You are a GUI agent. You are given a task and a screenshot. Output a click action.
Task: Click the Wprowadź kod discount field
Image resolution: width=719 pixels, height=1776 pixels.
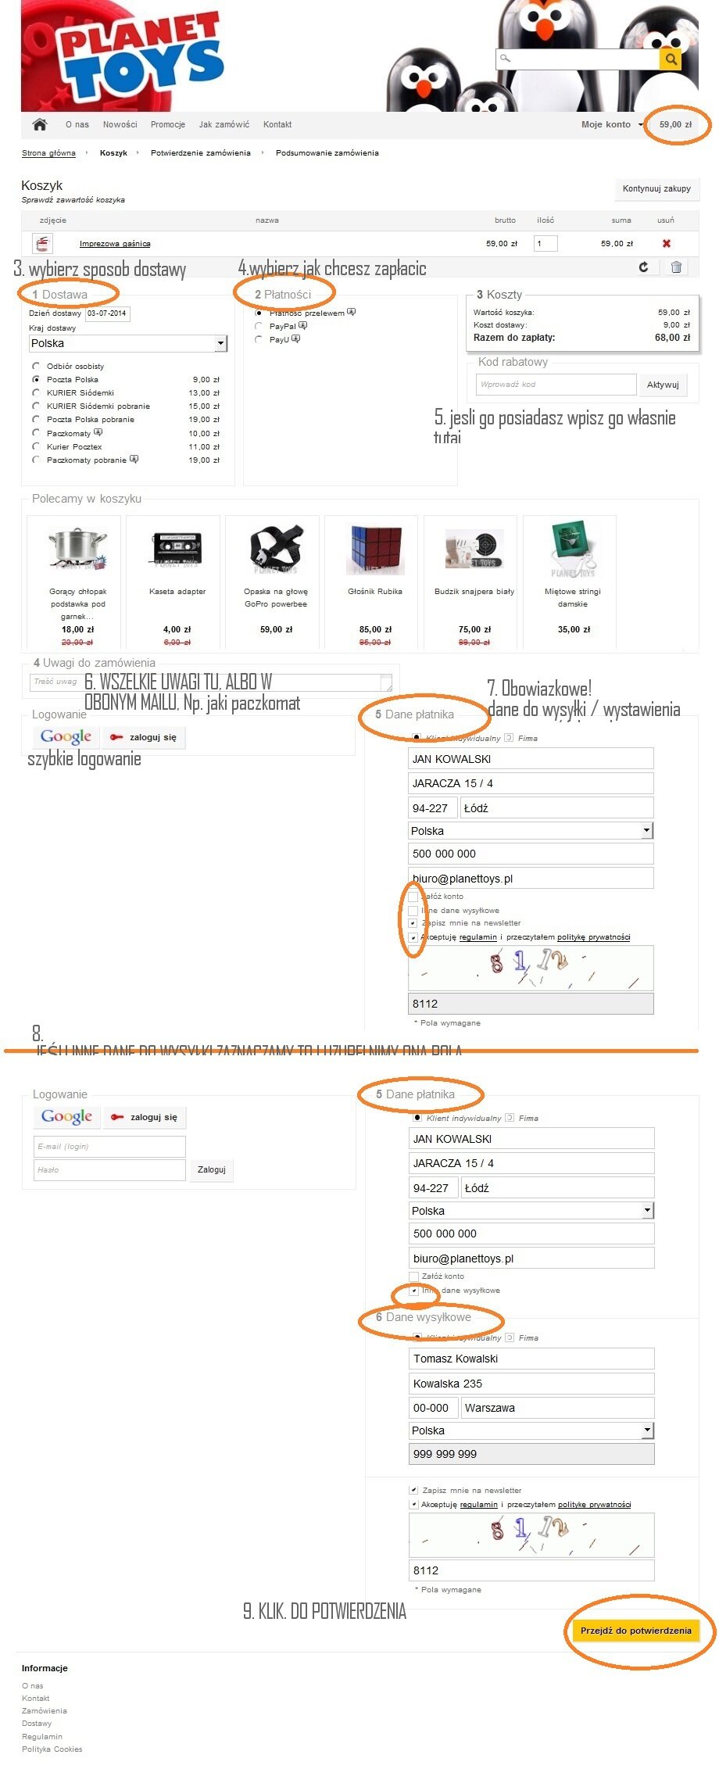coord(556,384)
